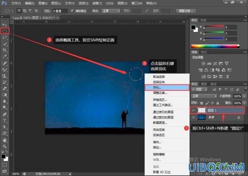Select the Brush tool
The height and width of the screenshot is (176, 248).
5,70
